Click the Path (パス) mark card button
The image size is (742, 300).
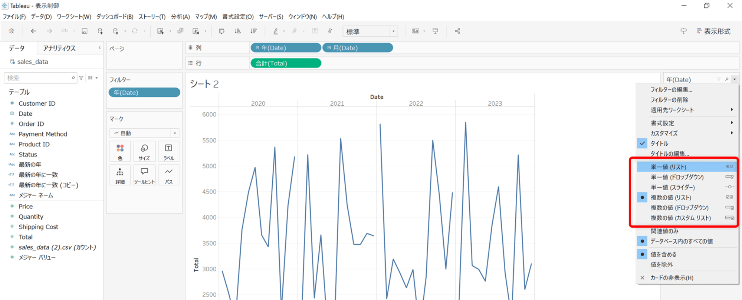169,175
